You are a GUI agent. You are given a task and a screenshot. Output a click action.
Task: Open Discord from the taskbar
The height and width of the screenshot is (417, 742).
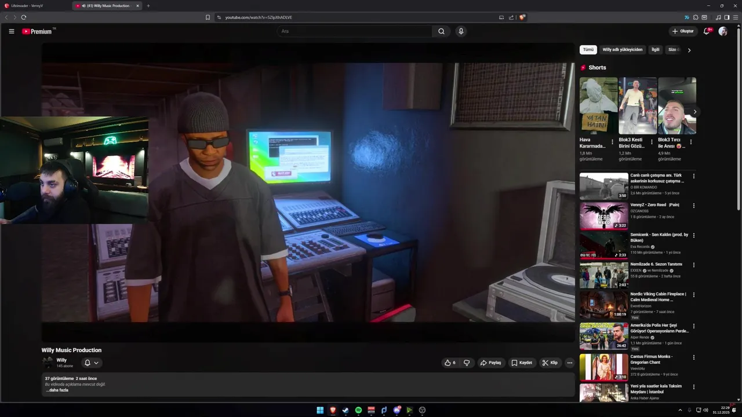397,410
